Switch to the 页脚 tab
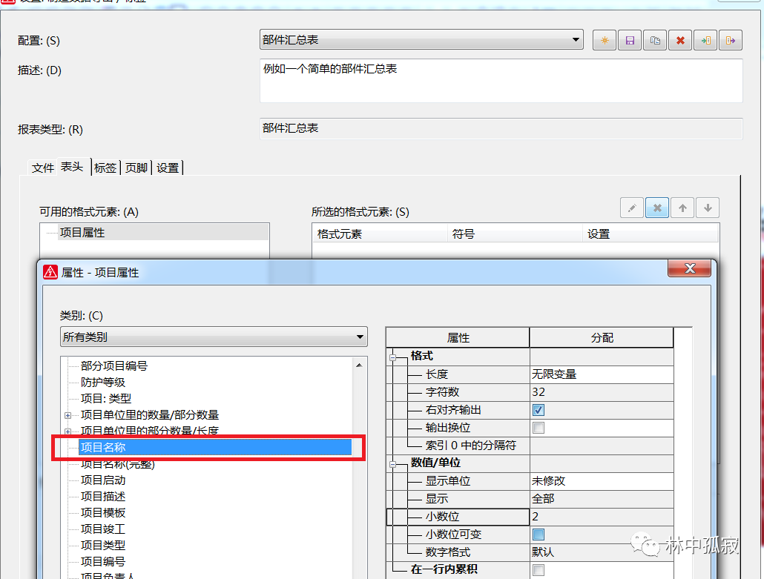Screen dimensions: 764x579 (x=136, y=168)
